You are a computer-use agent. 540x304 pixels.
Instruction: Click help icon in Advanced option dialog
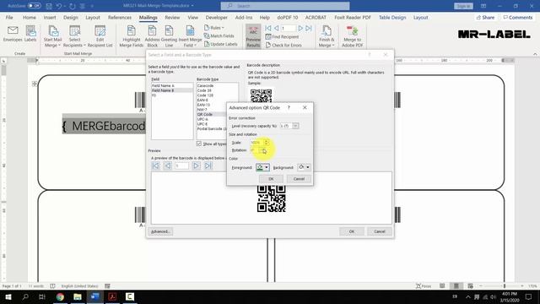click(x=289, y=107)
